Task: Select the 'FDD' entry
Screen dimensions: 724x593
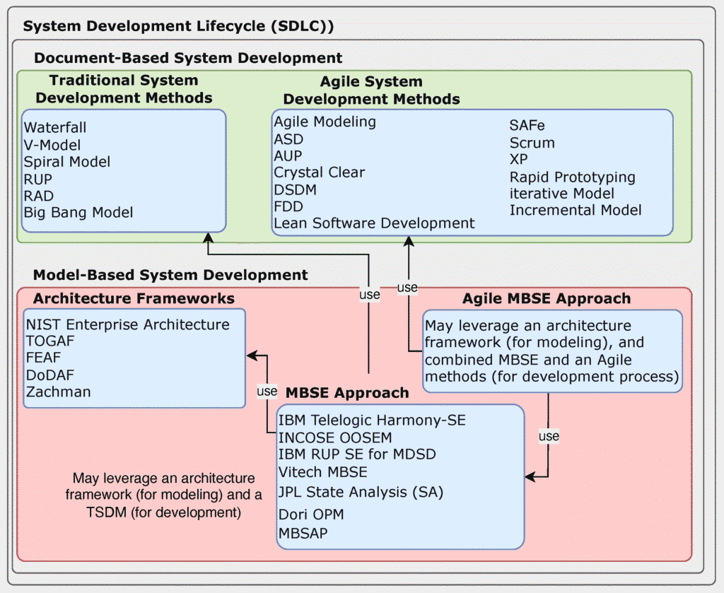Action: (288, 206)
